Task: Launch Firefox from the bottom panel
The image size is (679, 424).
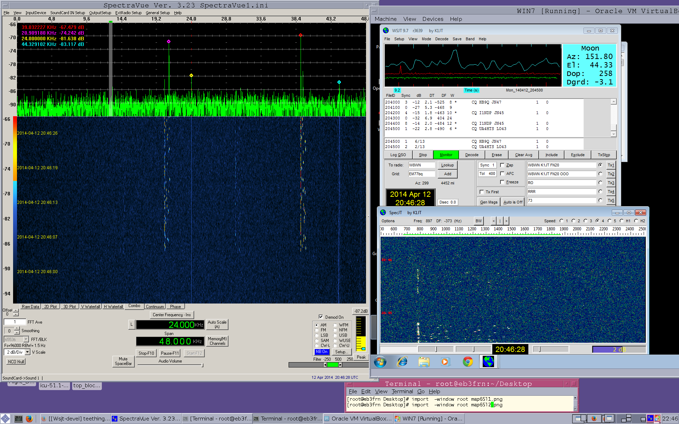Action: pos(29,419)
